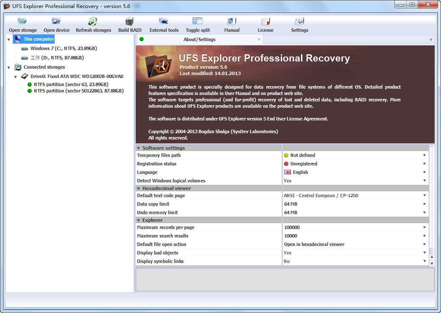
Task: Click the English language flag icon
Action: pos(287,172)
